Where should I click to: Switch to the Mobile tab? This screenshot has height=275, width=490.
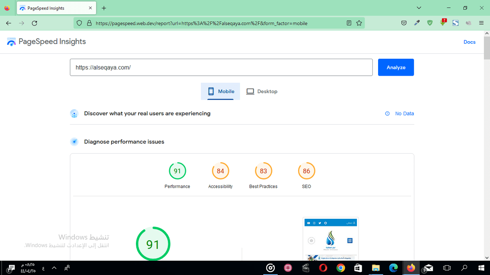tap(221, 92)
